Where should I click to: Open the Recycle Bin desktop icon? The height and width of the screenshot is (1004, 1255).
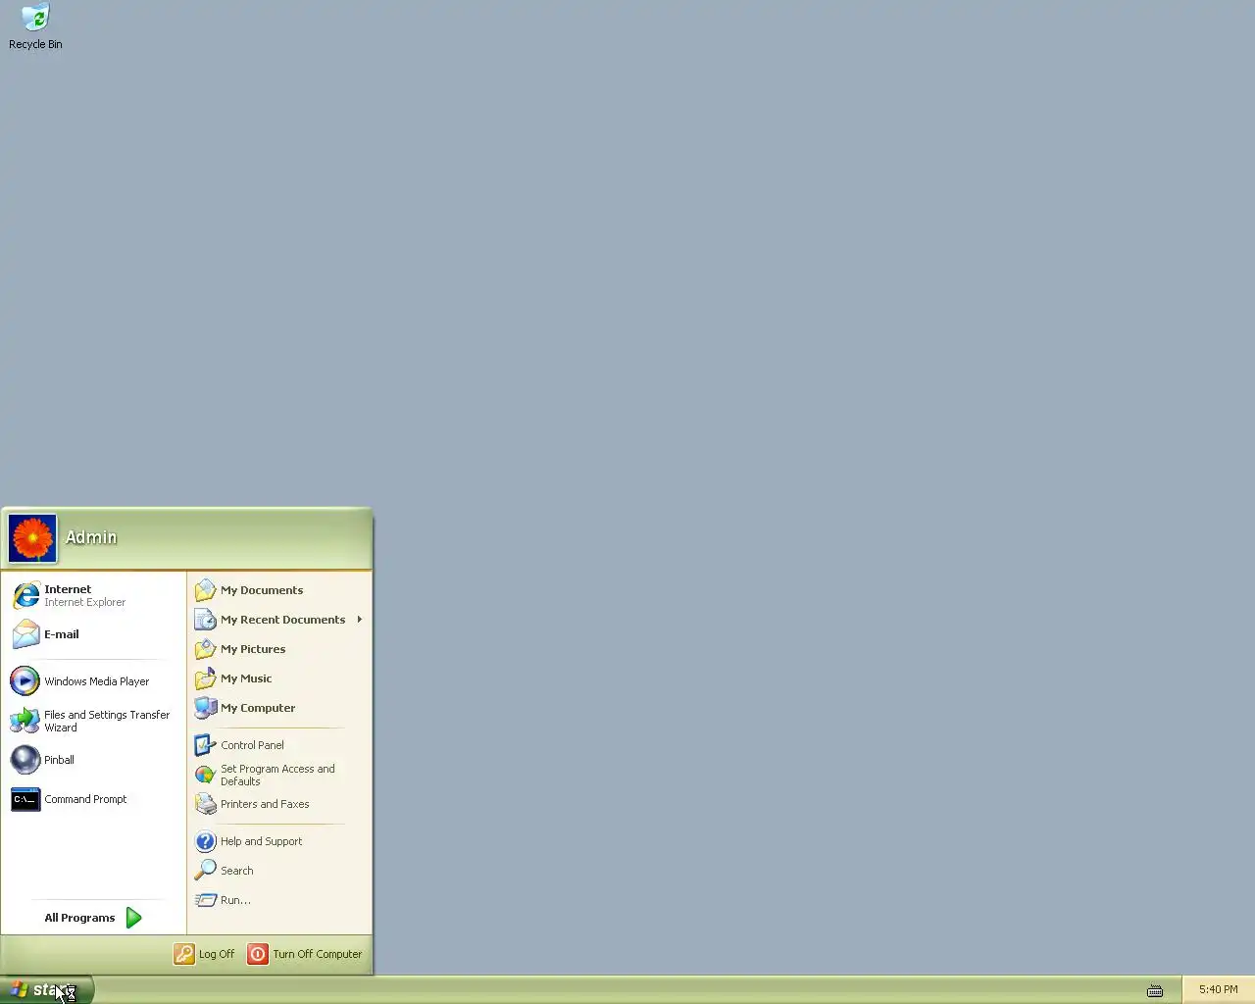(x=35, y=18)
